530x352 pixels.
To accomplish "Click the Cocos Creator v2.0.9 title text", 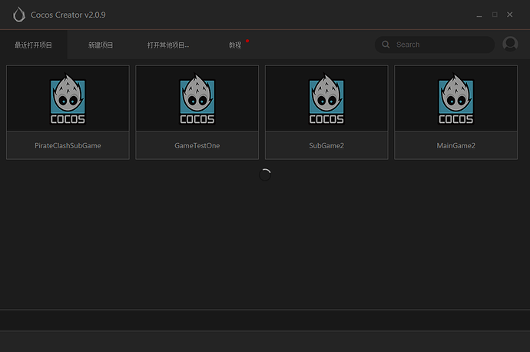I will [x=68, y=15].
